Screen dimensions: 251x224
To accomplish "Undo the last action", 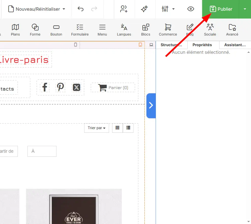I will coord(81,9).
